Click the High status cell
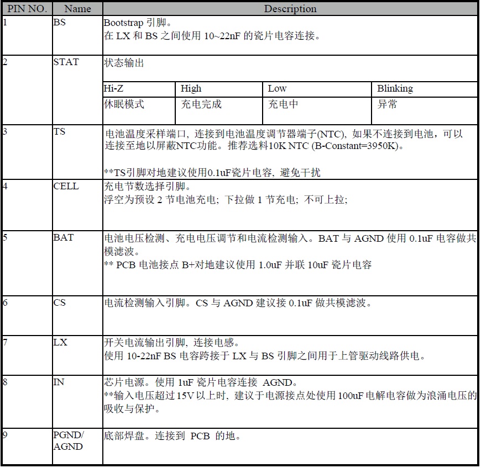The image size is (481, 468). [x=191, y=89]
